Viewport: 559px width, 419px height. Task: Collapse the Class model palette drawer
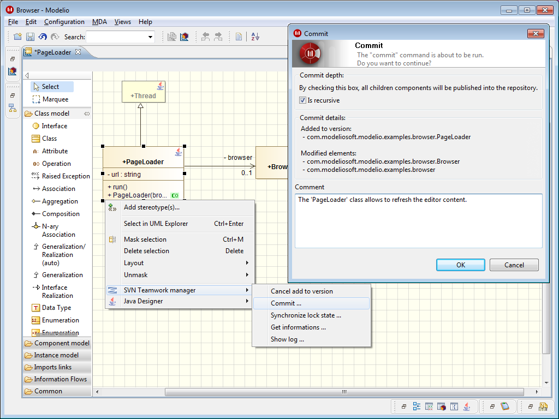(x=57, y=113)
